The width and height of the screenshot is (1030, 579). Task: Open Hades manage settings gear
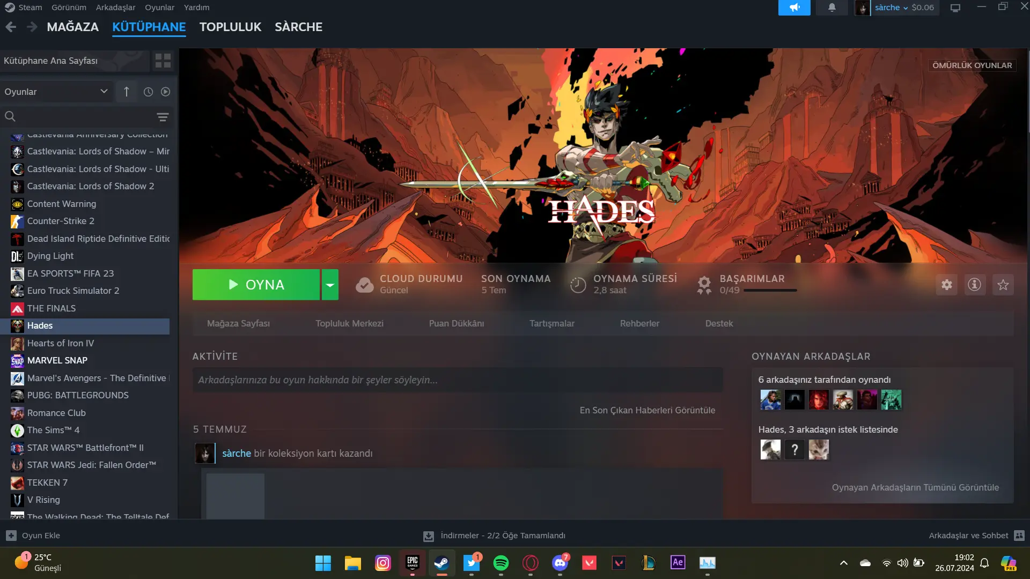[x=947, y=285]
